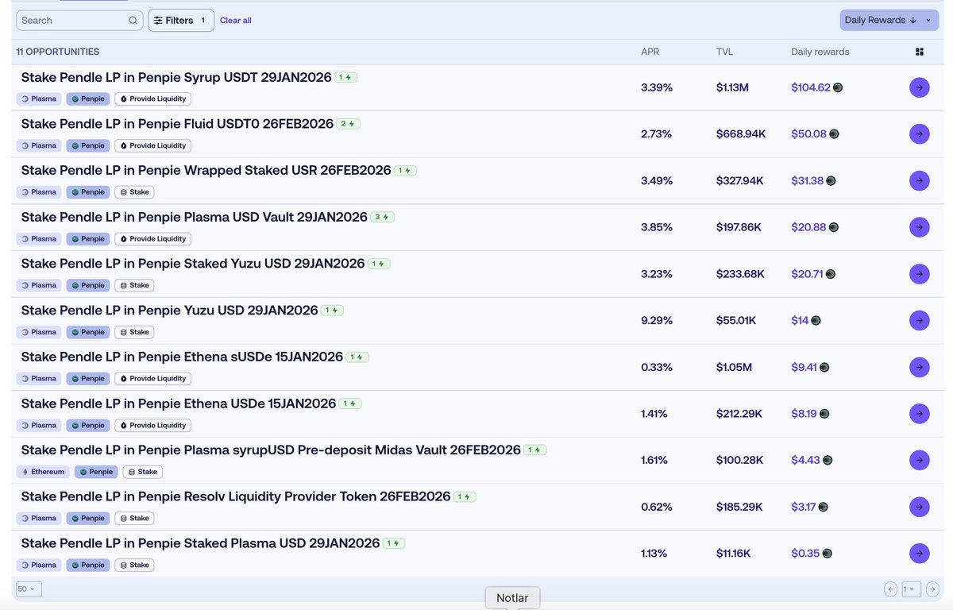Click the search magnifier icon

click(x=133, y=21)
